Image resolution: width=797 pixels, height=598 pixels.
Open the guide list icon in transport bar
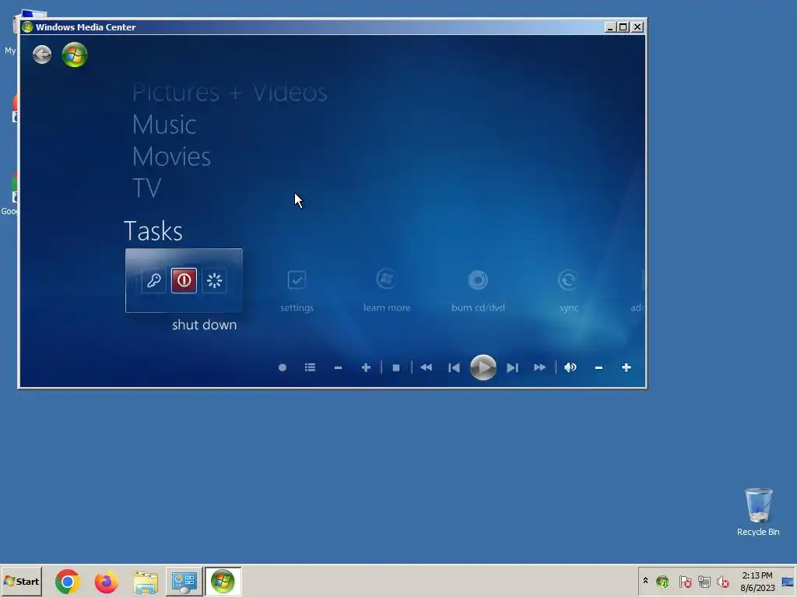[310, 368]
